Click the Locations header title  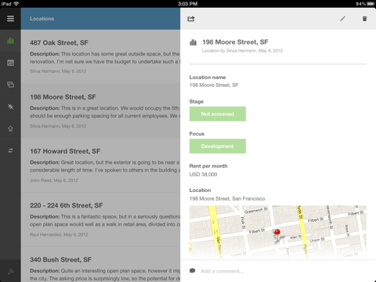click(x=42, y=19)
